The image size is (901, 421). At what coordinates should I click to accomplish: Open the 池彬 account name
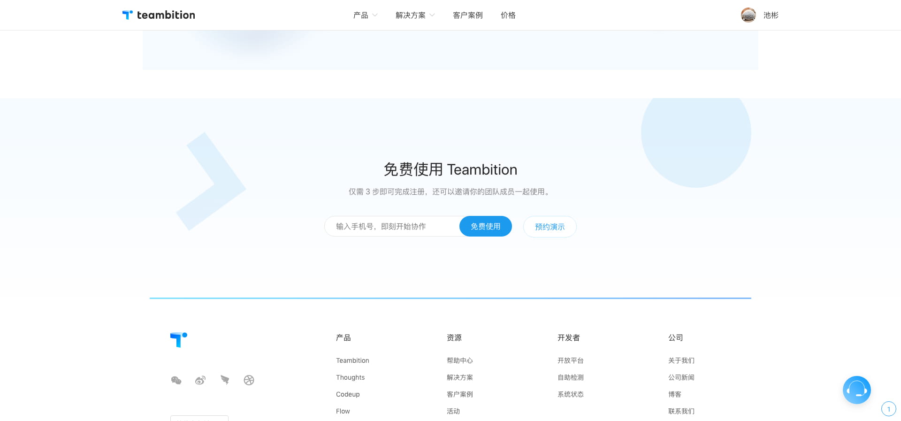tap(771, 15)
